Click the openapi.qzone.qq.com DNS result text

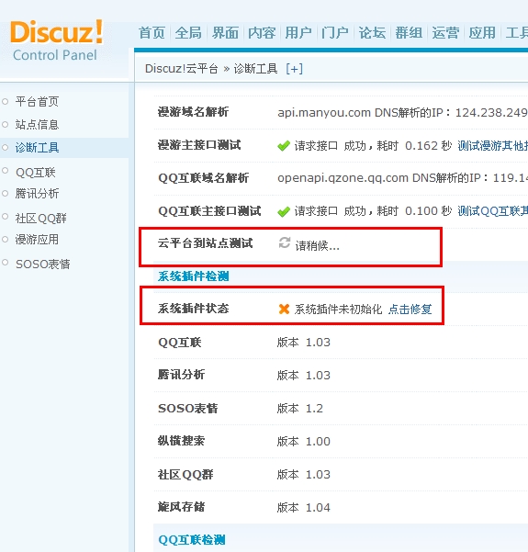(x=402, y=178)
